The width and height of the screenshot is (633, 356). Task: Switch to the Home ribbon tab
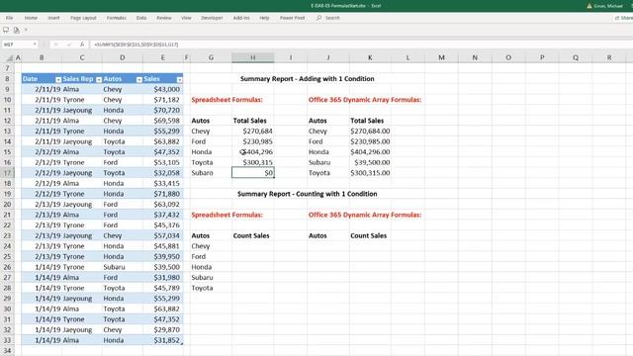pos(31,18)
